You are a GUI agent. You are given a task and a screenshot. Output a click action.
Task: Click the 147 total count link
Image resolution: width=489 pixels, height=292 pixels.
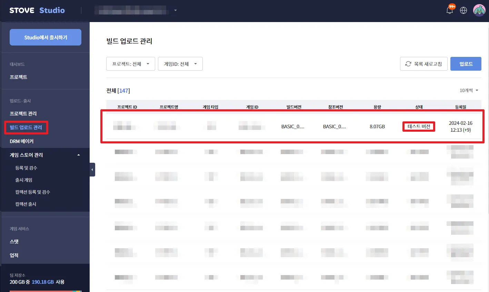click(x=124, y=91)
